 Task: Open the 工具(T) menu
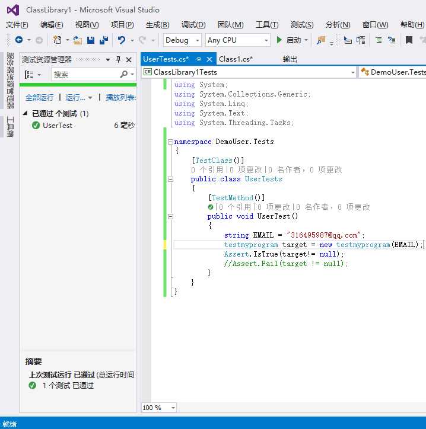click(267, 25)
